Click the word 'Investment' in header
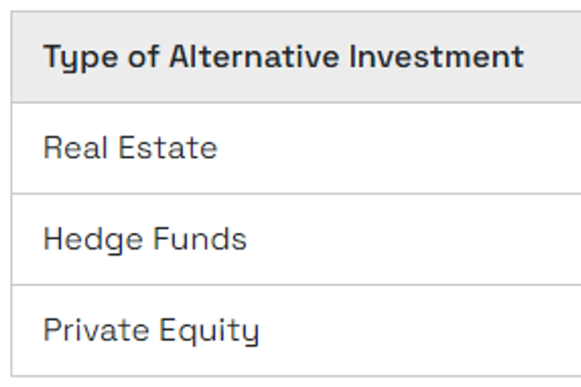The height and width of the screenshot is (387, 581). pyautogui.click(x=436, y=57)
